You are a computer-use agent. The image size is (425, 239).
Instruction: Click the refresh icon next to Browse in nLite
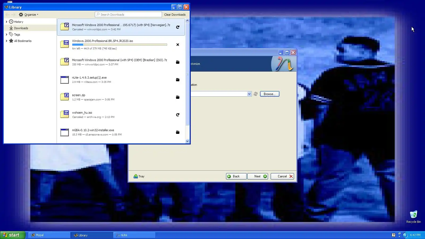(256, 94)
